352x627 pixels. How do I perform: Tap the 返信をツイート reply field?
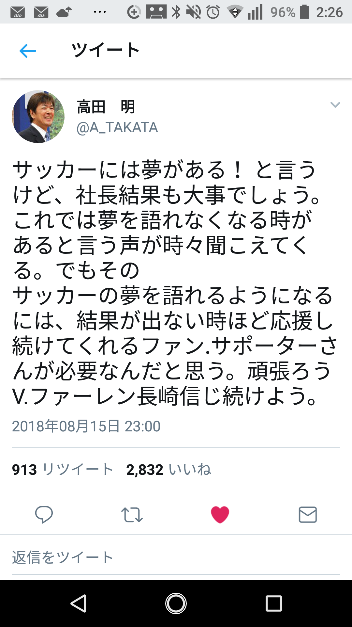coord(176,557)
